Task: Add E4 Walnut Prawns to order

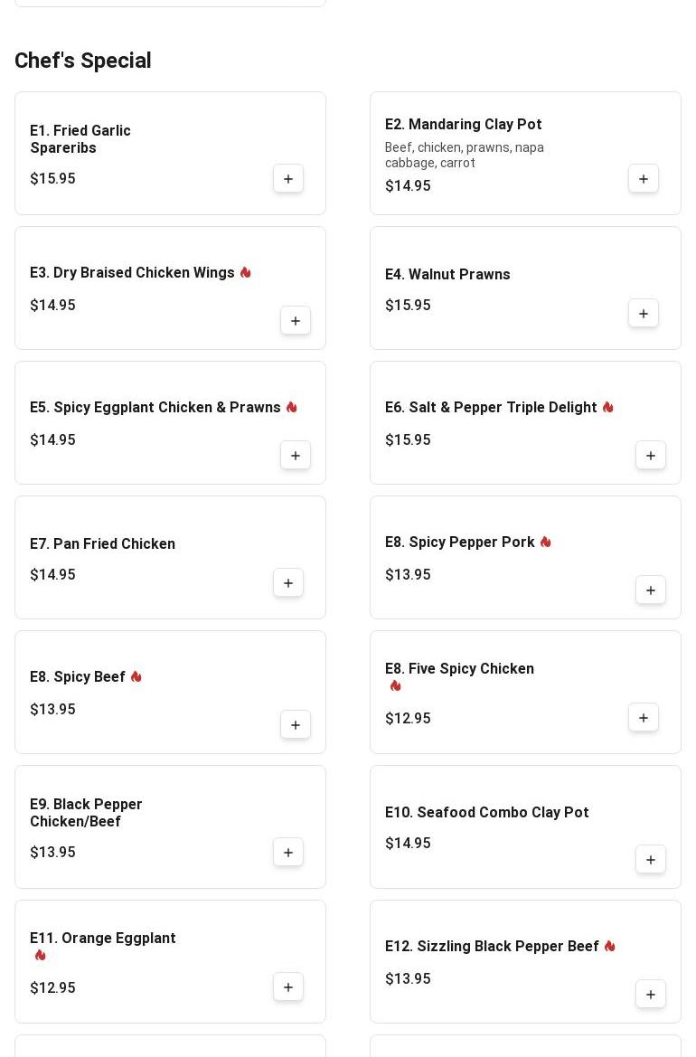Action: point(644,314)
